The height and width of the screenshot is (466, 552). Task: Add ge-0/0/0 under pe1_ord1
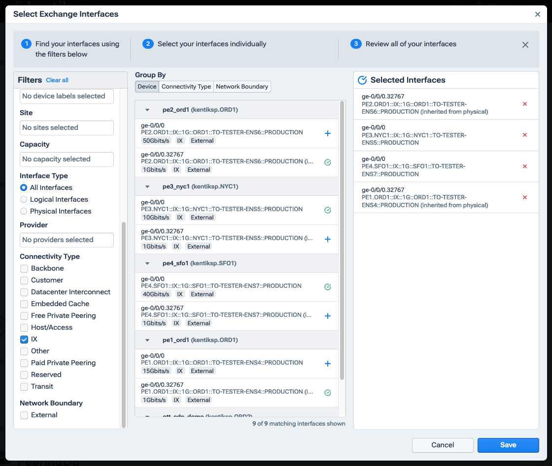327,363
